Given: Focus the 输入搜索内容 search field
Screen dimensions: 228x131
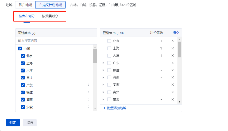Looking at the screenshot, I should [56, 41].
